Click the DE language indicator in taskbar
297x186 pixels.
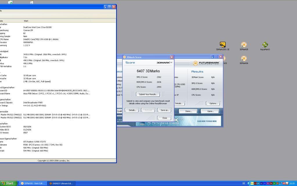pyautogui.click(x=244, y=183)
